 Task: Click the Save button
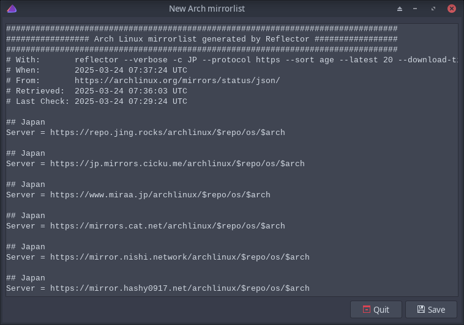431,309
